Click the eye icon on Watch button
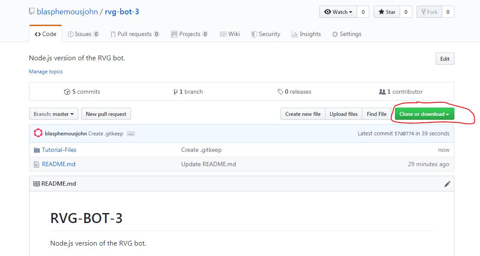Viewport: 480px width, 256px height. point(328,12)
